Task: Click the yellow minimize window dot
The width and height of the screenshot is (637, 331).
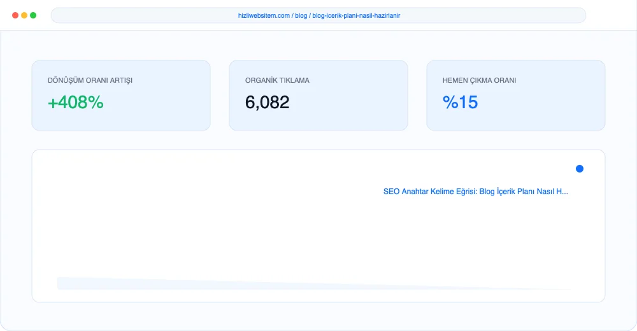Action: 24,15
